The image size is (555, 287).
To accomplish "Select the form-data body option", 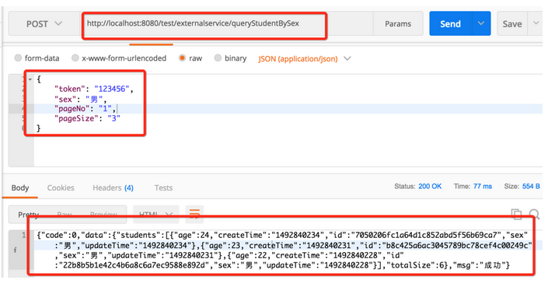I will (37, 58).
